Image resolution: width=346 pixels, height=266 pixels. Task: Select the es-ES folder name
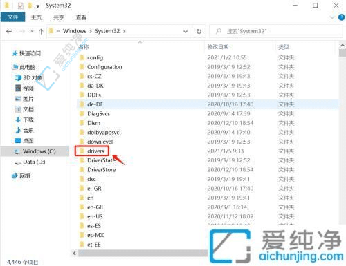[x=94, y=226]
